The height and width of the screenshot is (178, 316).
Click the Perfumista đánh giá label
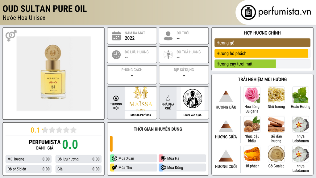pyautogui.click(x=45, y=145)
